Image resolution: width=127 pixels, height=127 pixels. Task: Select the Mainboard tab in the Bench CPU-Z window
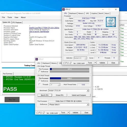point(46,63)
